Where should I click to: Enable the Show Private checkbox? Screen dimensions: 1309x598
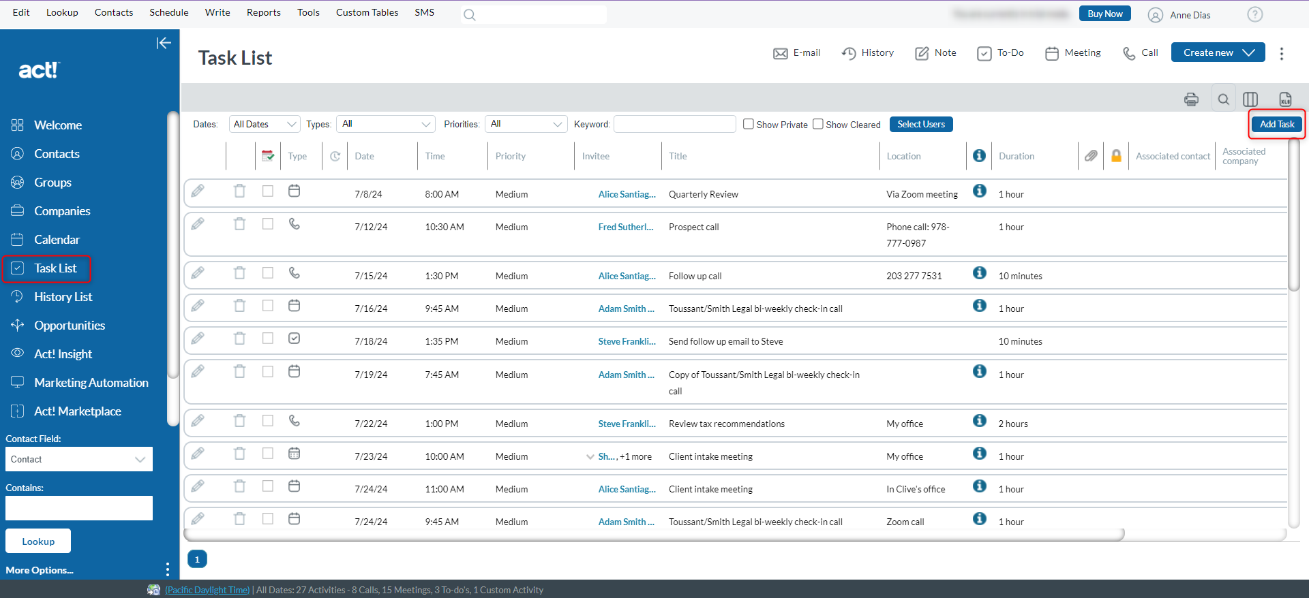point(749,124)
